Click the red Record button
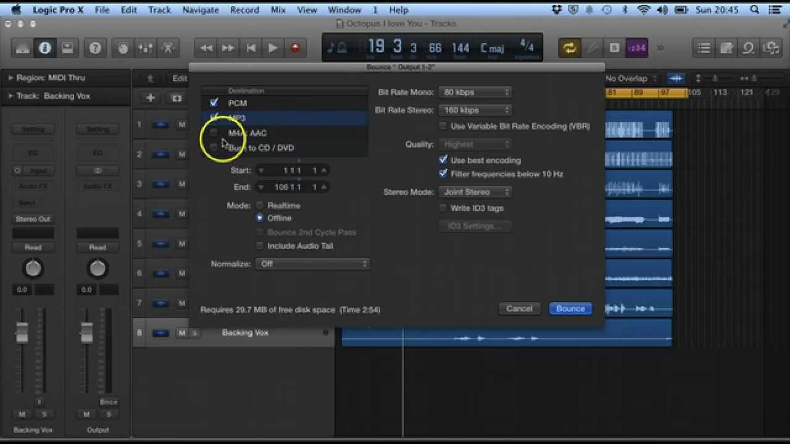Viewport: 790px width, 444px height. 295,47
